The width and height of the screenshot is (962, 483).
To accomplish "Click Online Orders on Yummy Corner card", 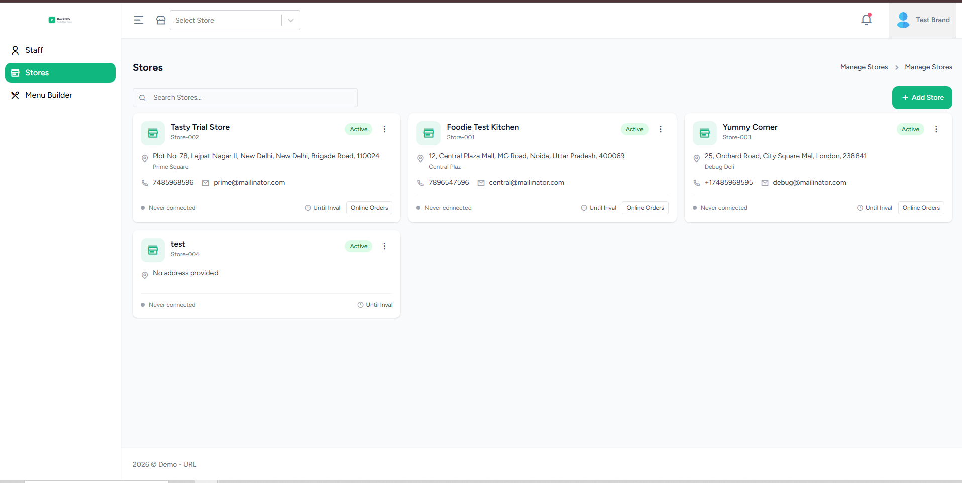I will [921, 208].
